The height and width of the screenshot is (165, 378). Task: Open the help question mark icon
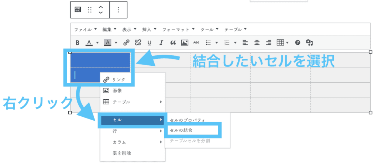[298, 43]
